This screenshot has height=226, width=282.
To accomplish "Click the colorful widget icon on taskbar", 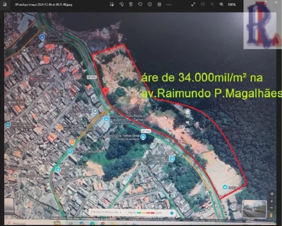I will coord(57,223).
